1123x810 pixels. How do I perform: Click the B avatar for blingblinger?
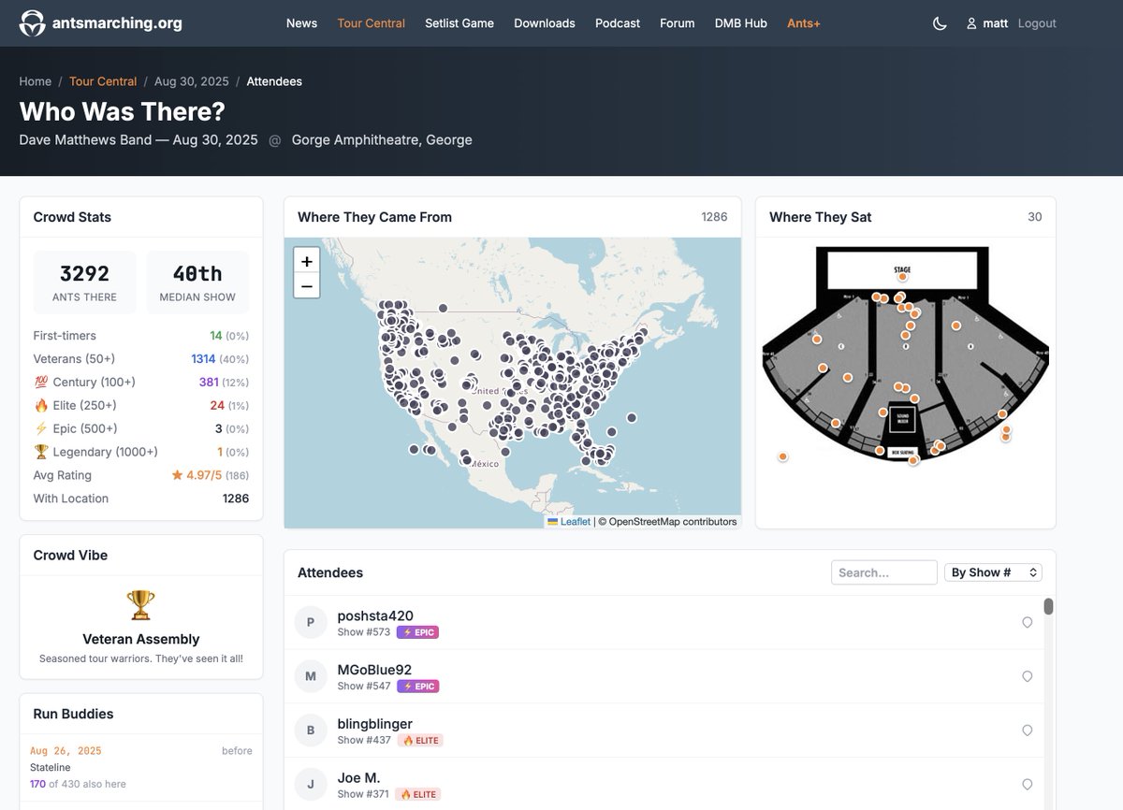point(311,730)
